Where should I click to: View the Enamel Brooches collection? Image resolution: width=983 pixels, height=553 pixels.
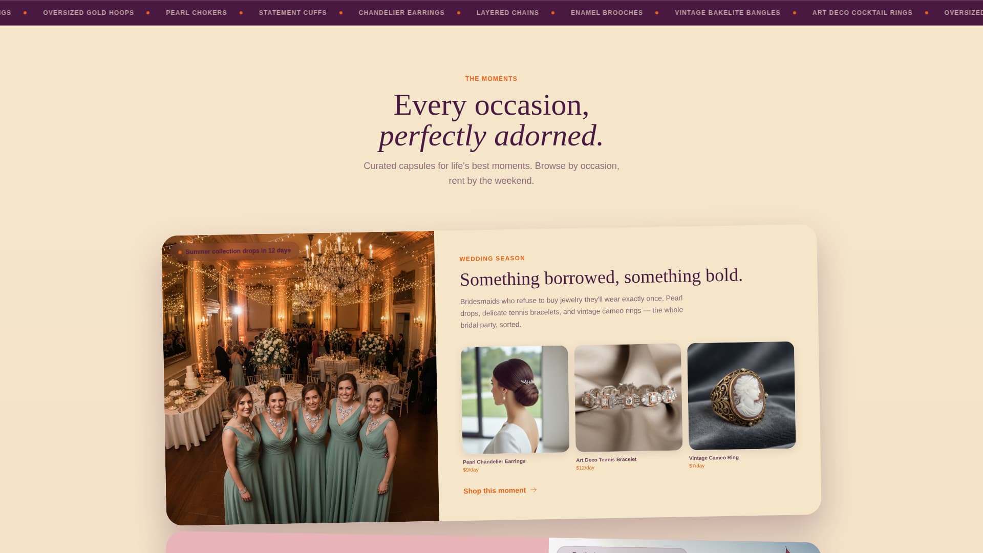pyautogui.click(x=606, y=12)
